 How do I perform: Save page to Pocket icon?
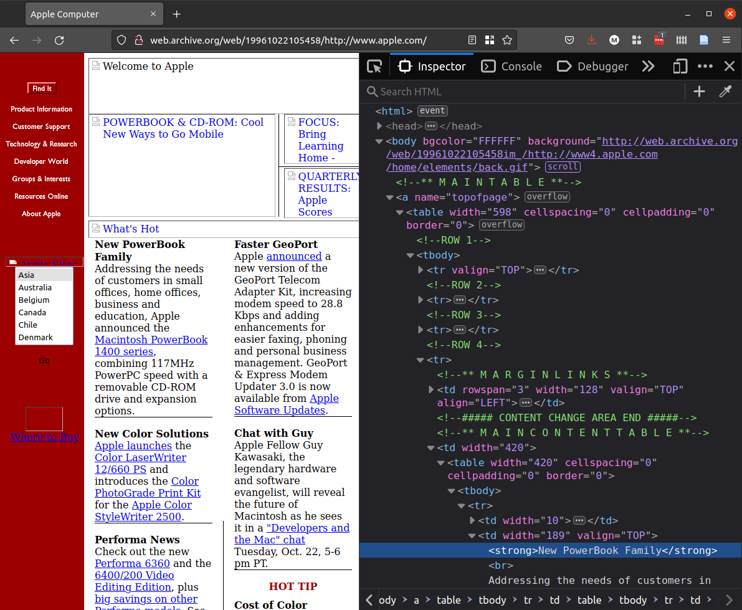(x=569, y=41)
